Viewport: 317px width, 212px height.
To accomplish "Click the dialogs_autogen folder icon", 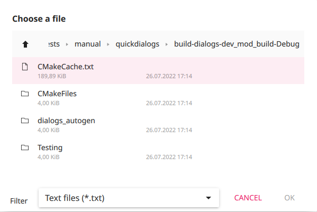I will coord(25,121).
